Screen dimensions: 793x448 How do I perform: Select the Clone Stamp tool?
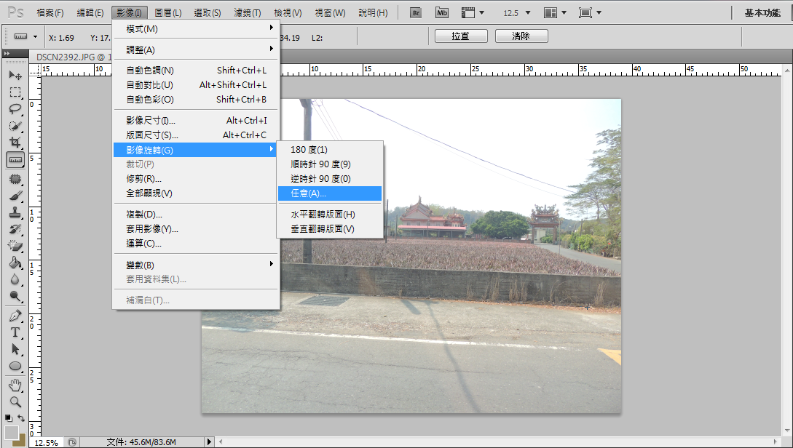pyautogui.click(x=15, y=212)
